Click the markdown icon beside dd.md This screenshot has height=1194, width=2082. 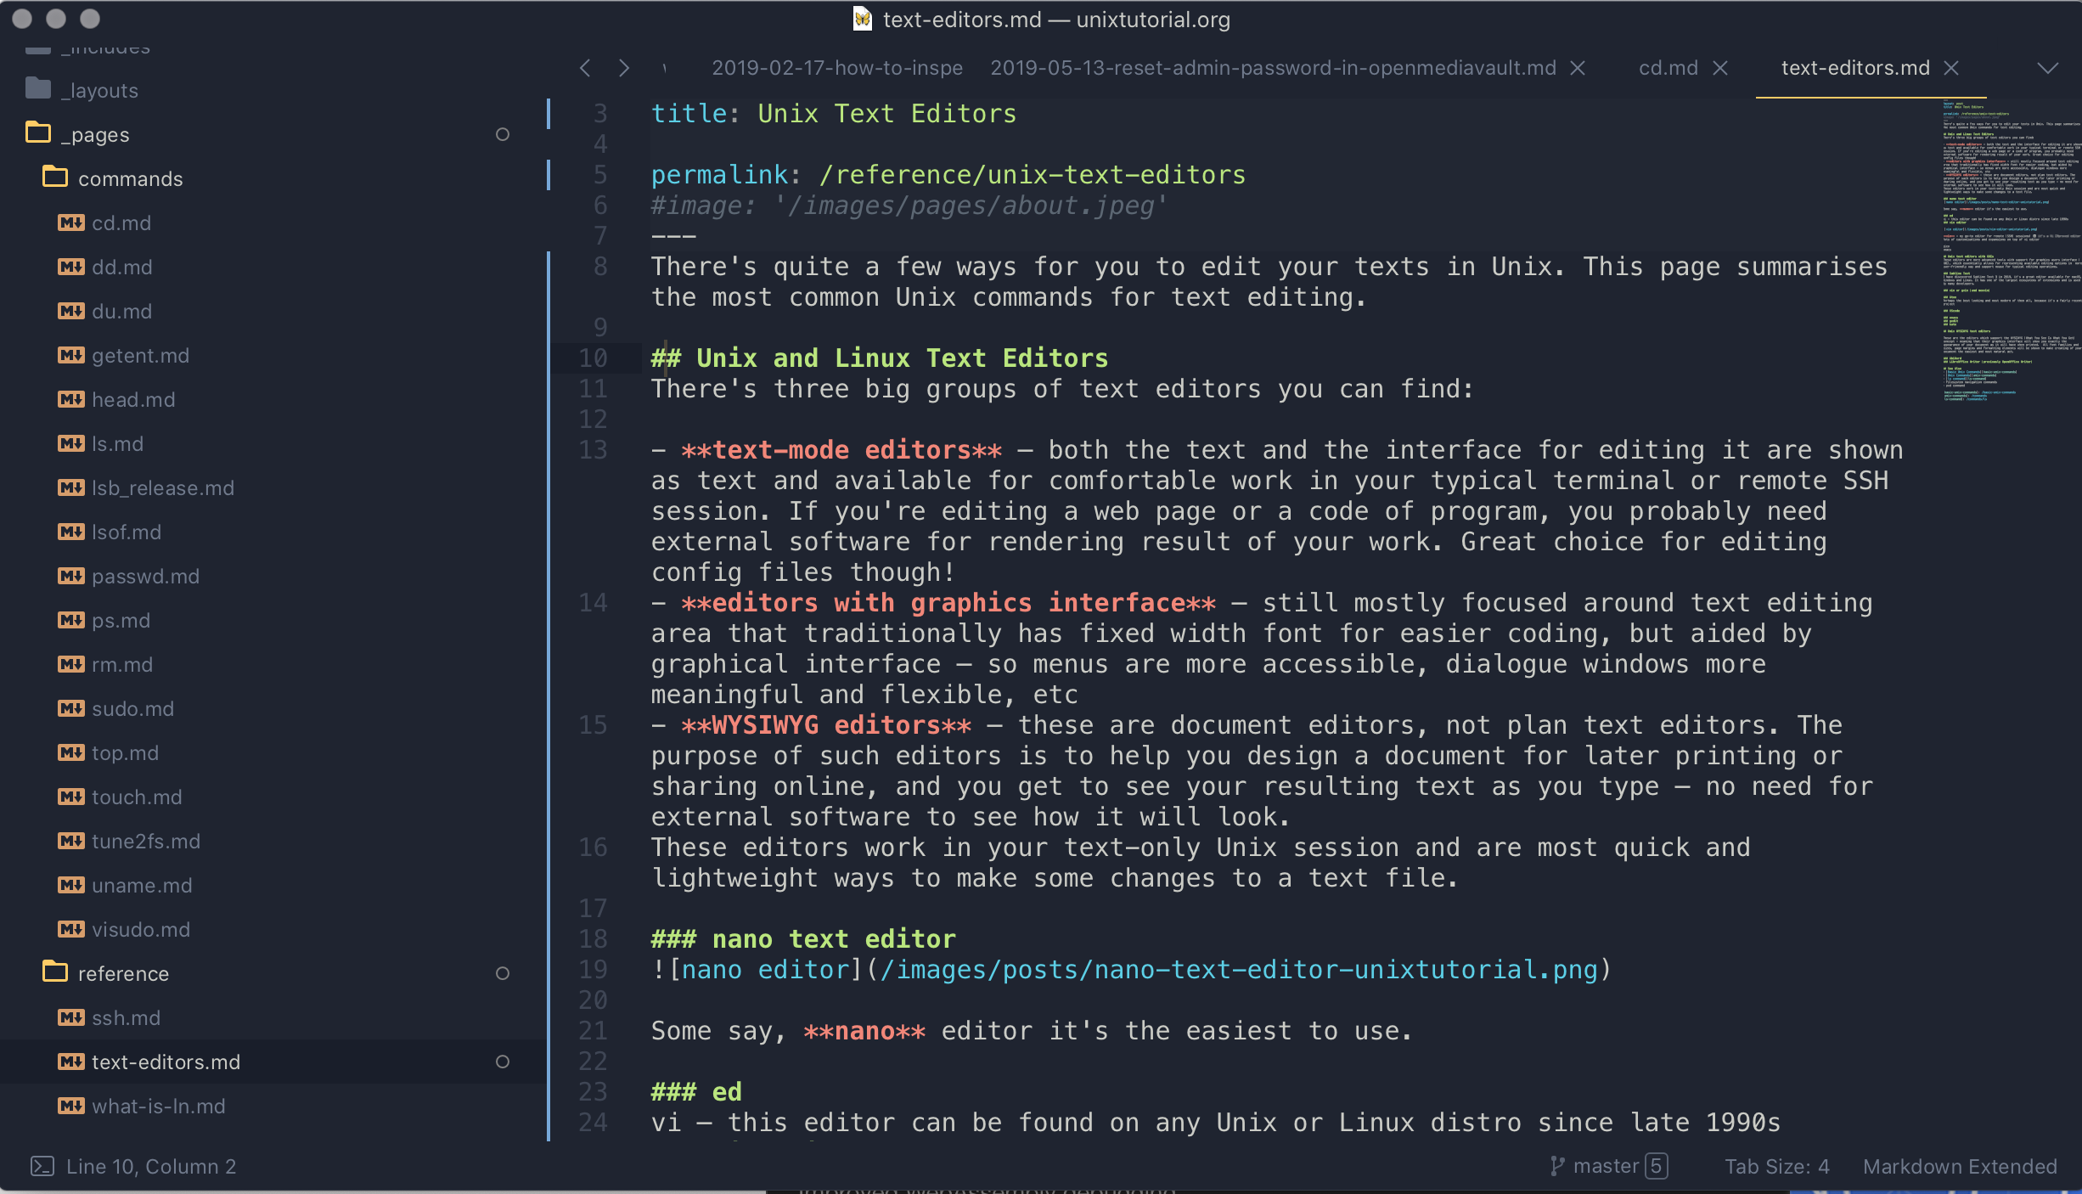point(70,267)
